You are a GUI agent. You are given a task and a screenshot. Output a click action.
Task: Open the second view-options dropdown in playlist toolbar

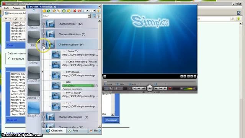pyautogui.click(x=95, y=11)
